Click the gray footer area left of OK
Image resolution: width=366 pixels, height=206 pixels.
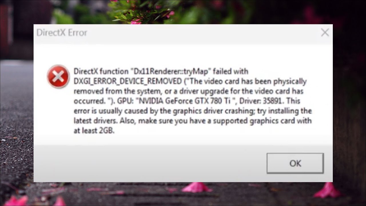tap(149, 163)
